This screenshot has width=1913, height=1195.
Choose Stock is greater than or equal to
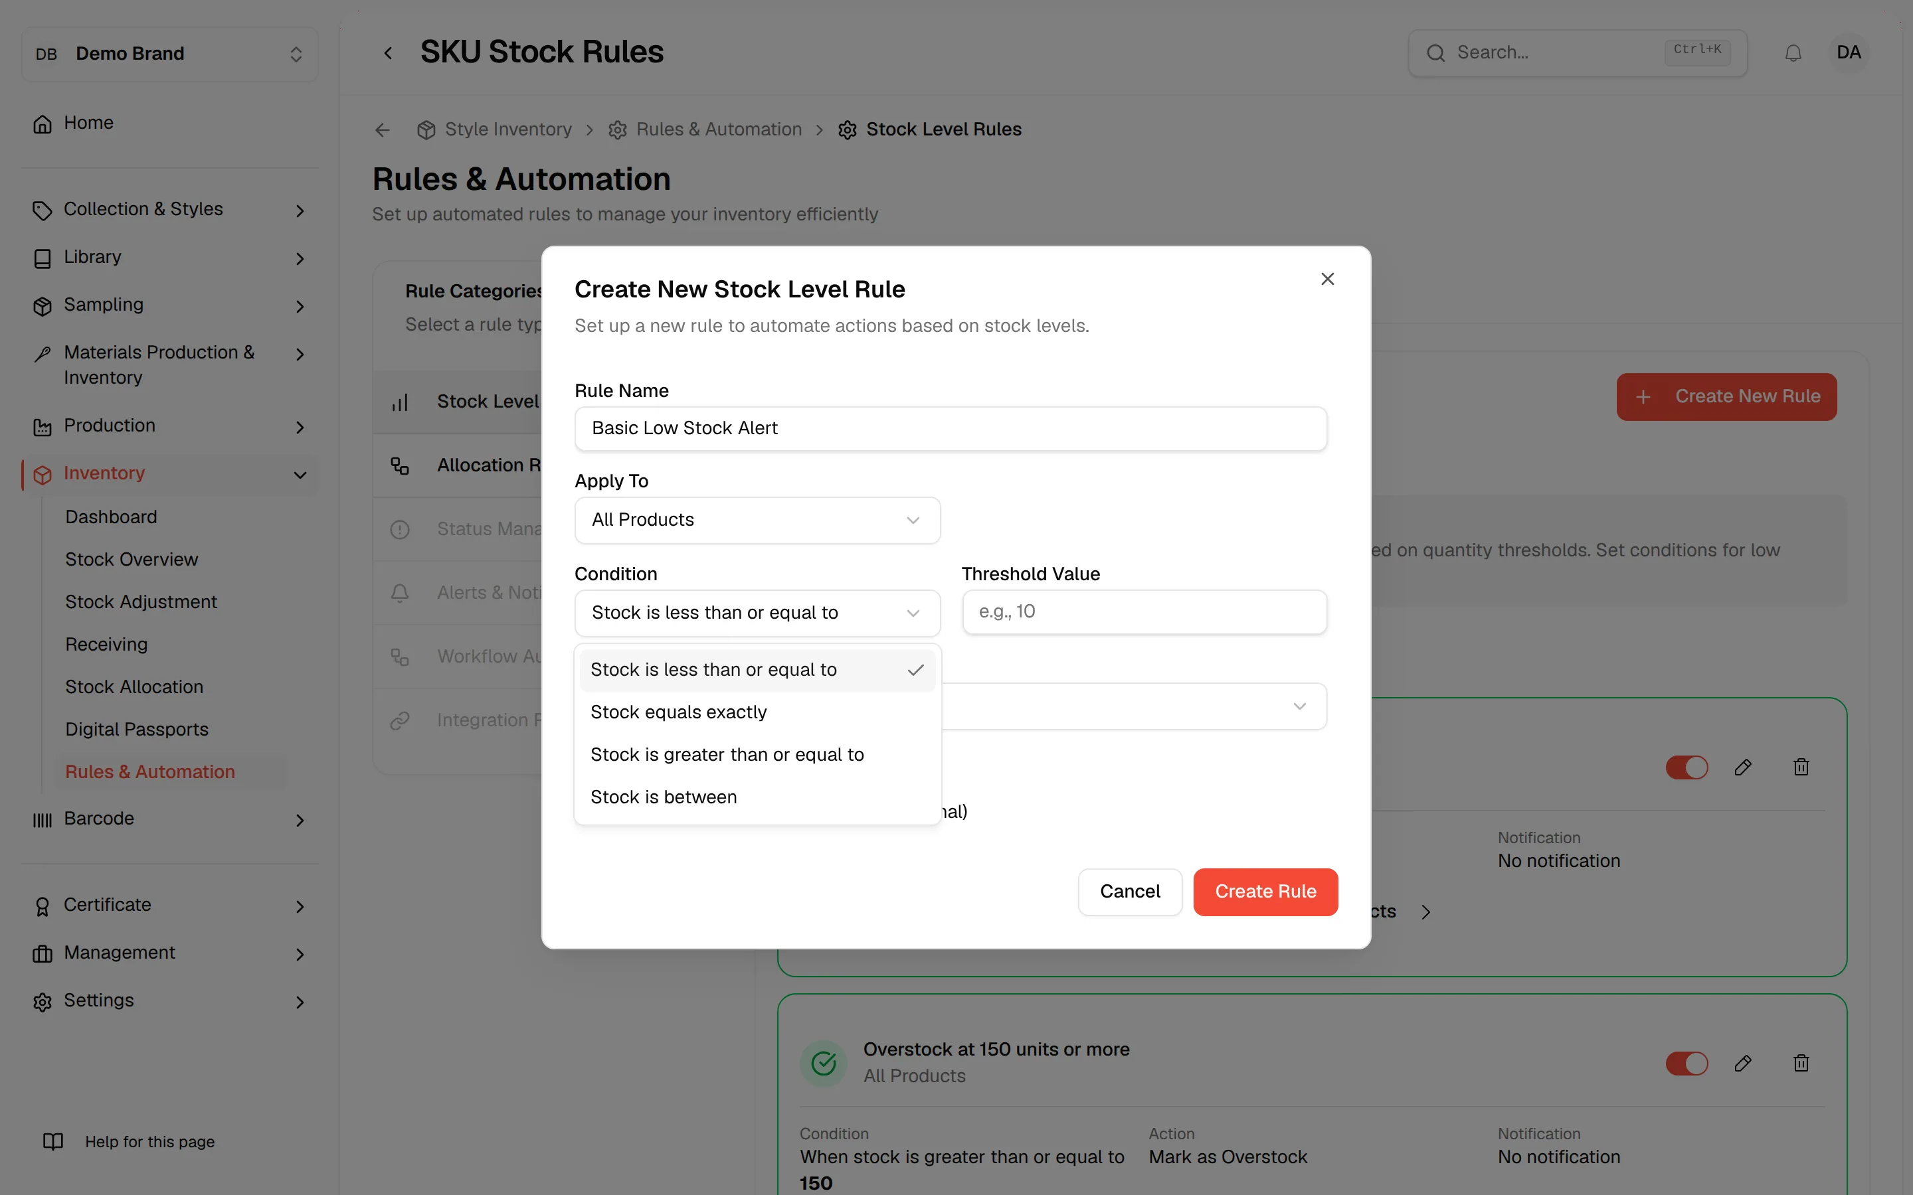[x=757, y=755]
